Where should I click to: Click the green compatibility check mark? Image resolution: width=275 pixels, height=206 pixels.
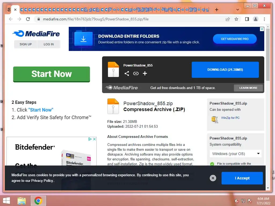tap(212, 164)
